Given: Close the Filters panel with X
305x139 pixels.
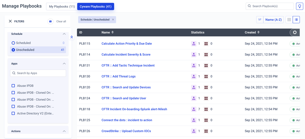Looking at the screenshot, I should tap(10, 21).
